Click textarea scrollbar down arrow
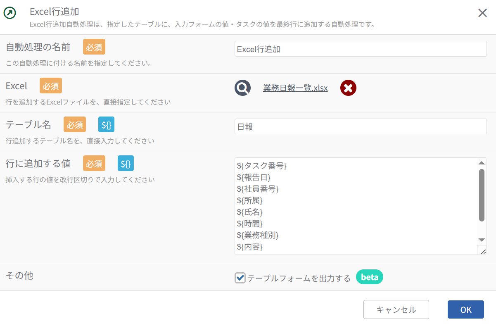The image size is (496, 326). tap(482, 240)
